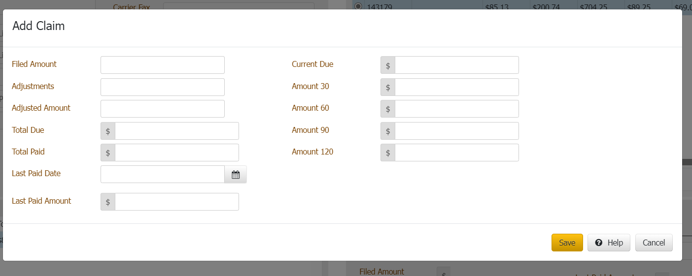Select the Amount 30 input field
The width and height of the screenshot is (692, 276).
click(456, 87)
